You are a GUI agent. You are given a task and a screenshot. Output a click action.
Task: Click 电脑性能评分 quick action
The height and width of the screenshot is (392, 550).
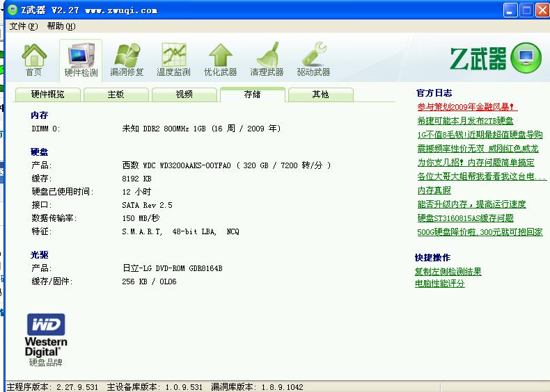(x=439, y=284)
